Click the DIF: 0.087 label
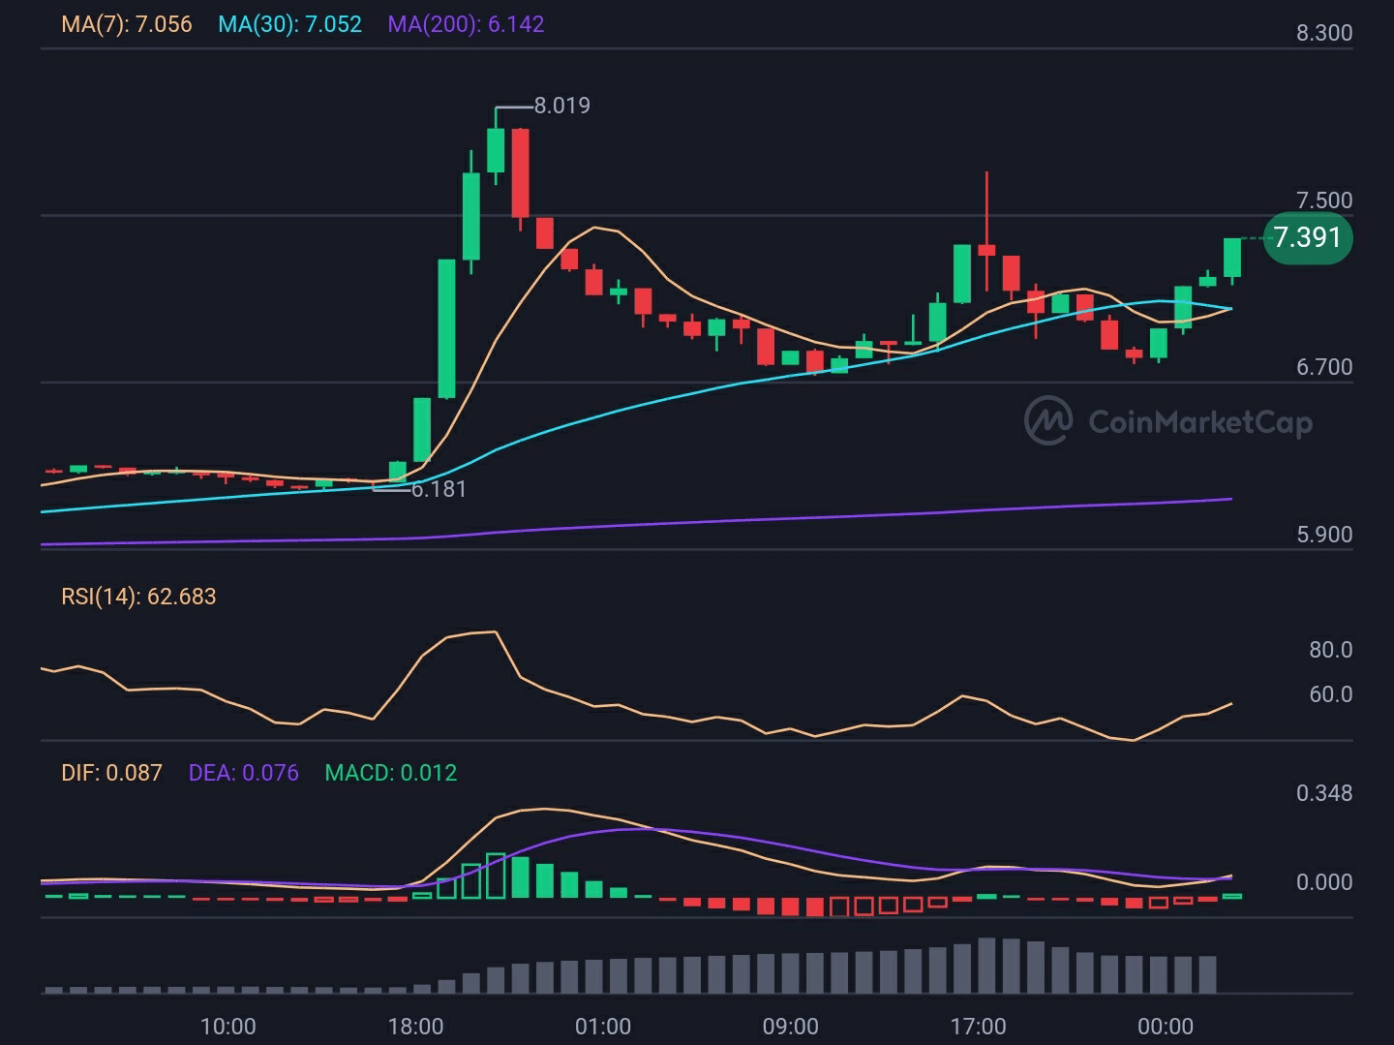The height and width of the screenshot is (1045, 1394). tap(111, 773)
